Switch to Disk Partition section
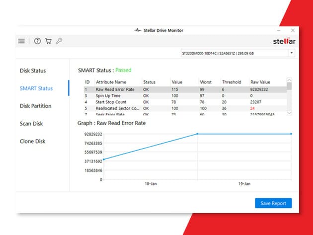This screenshot has height=235, width=313. pyautogui.click(x=35, y=106)
